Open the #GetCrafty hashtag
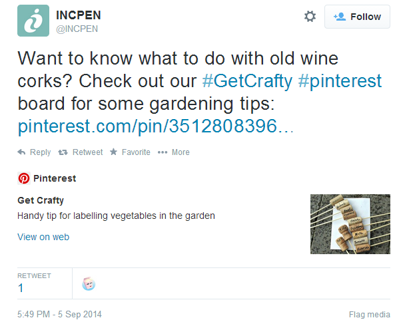 click(247, 81)
